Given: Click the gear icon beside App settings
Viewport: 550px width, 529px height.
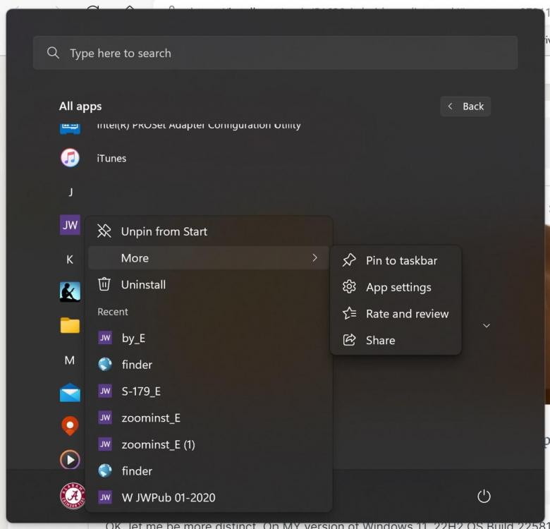Looking at the screenshot, I should pos(349,286).
